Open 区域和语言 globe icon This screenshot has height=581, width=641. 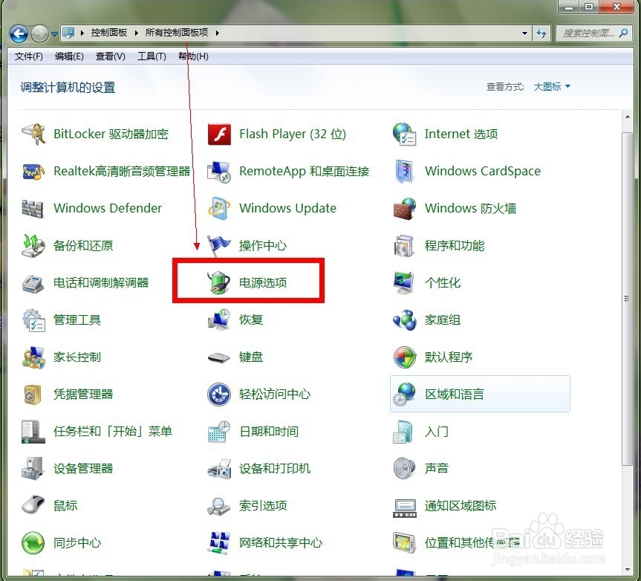point(404,395)
